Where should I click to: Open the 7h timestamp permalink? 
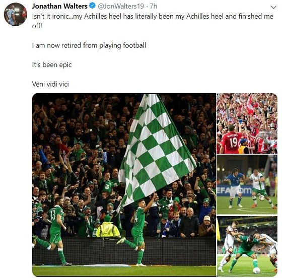[154, 6]
